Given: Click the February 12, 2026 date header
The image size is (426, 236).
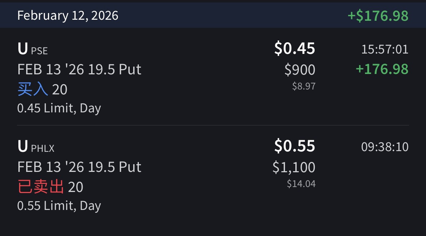Looking at the screenshot, I should 68,15.
